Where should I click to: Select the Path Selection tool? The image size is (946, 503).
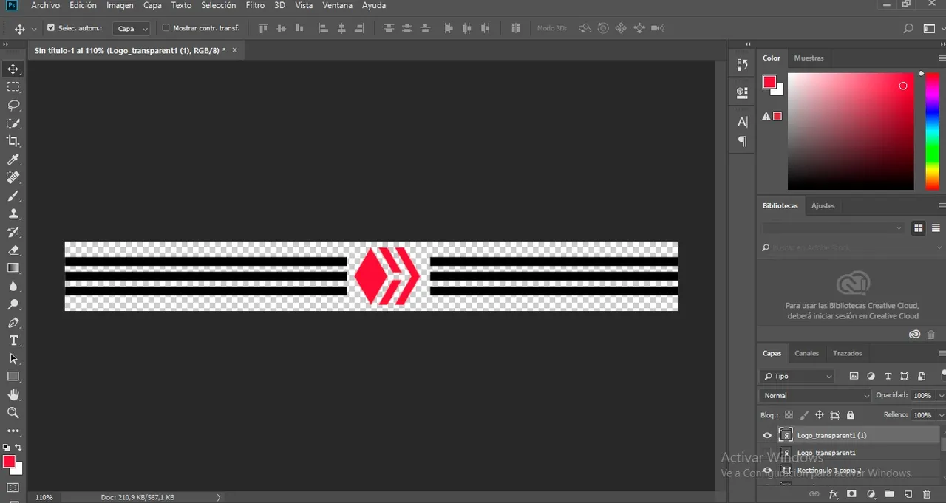point(13,359)
